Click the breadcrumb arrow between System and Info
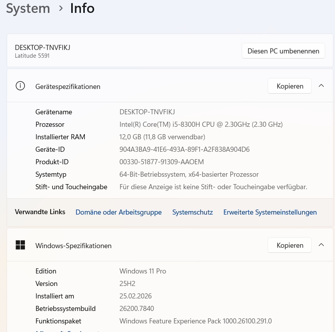Image resolution: width=335 pixels, height=332 pixels. click(61, 9)
